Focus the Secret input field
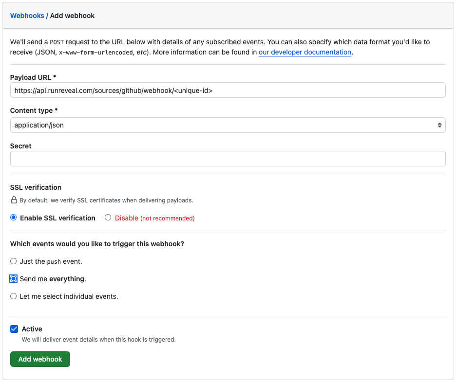This screenshot has width=457, height=382. click(228, 159)
